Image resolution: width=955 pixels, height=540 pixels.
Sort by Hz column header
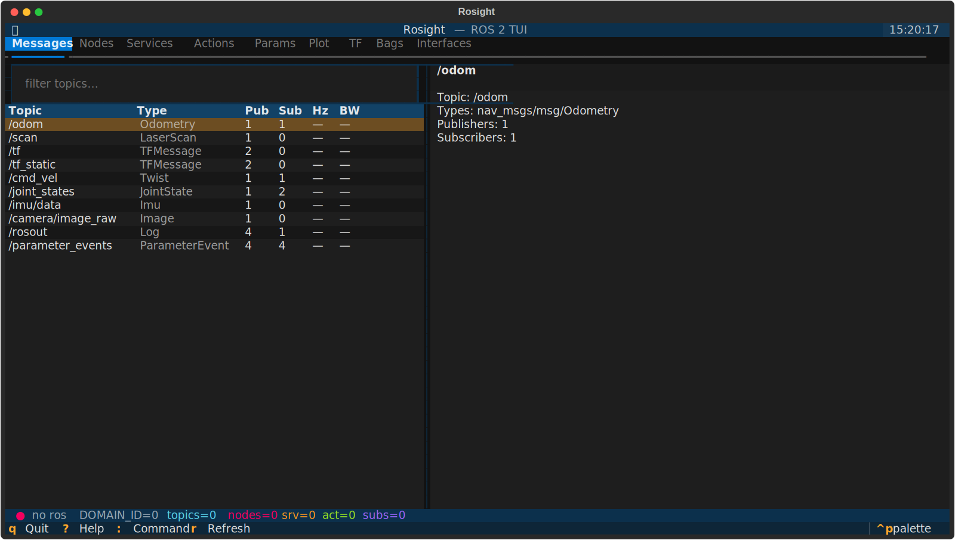coord(320,111)
